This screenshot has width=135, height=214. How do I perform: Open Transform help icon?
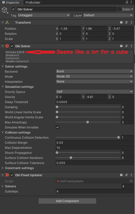click(121, 22)
